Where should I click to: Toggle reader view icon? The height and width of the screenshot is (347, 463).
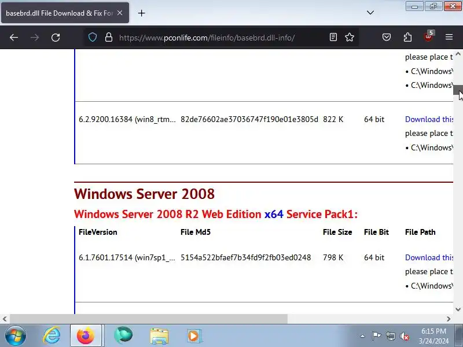pos(333,37)
